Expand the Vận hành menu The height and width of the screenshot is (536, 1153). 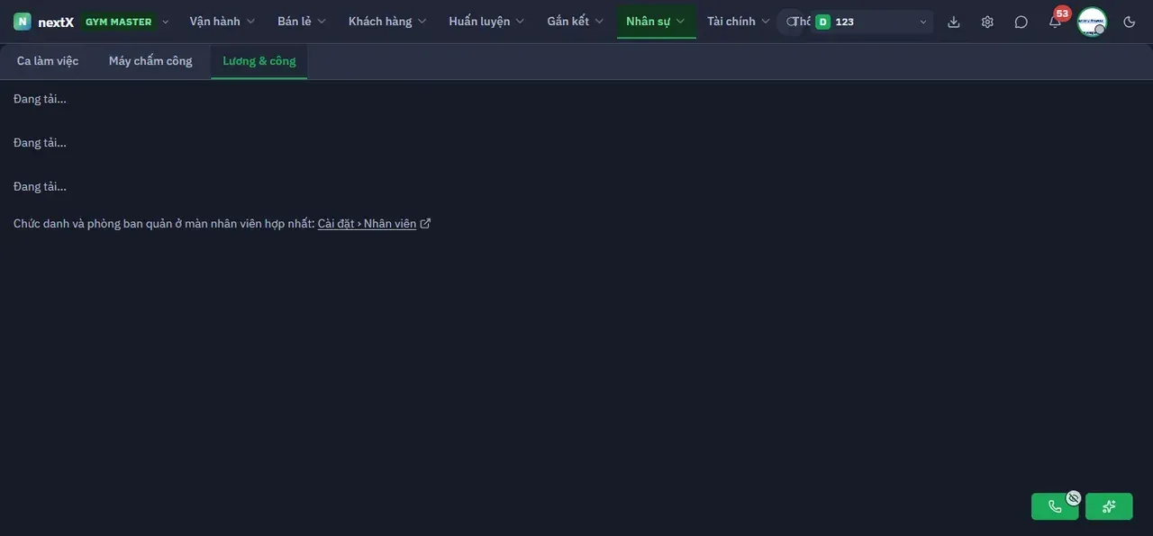point(222,22)
